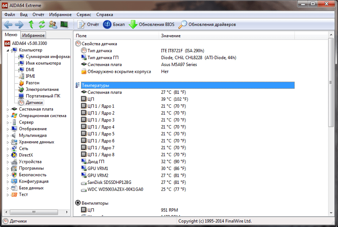338x227 pixels.
Task: Open the Вид menu
Action: point(24,15)
